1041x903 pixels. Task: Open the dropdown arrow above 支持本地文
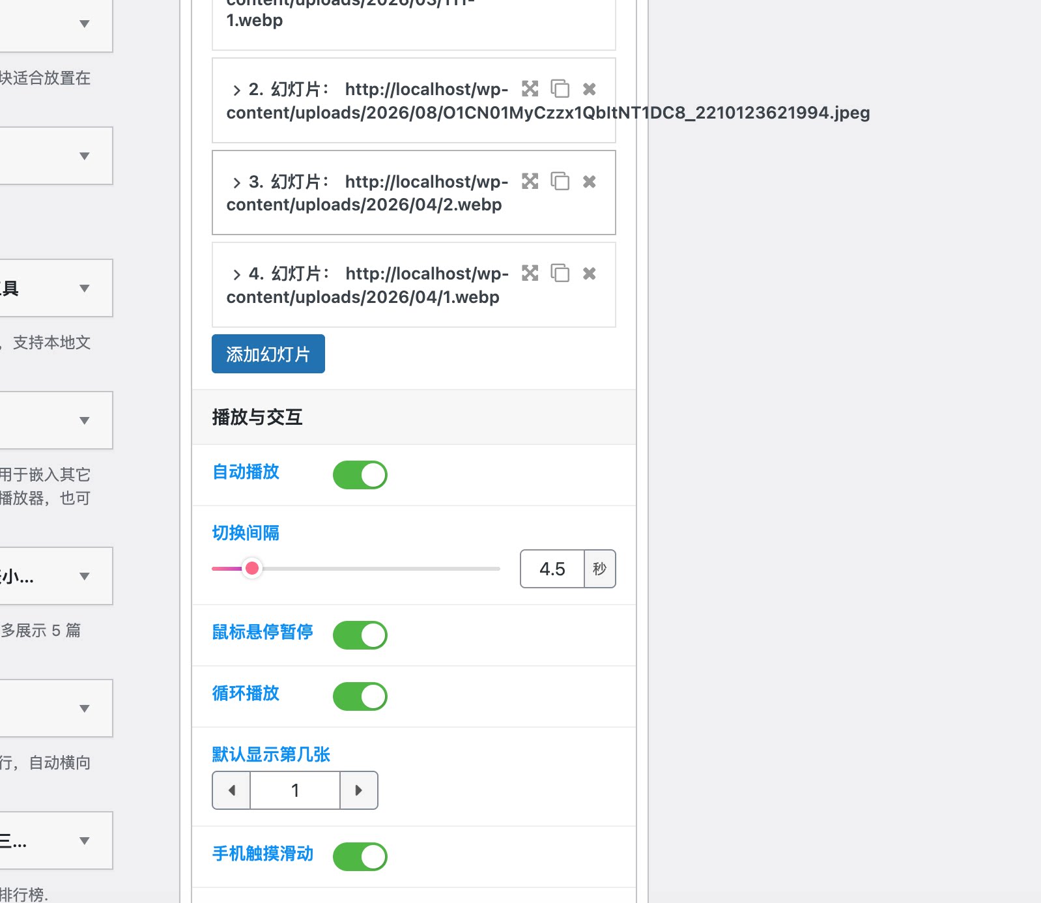pyautogui.click(x=84, y=289)
